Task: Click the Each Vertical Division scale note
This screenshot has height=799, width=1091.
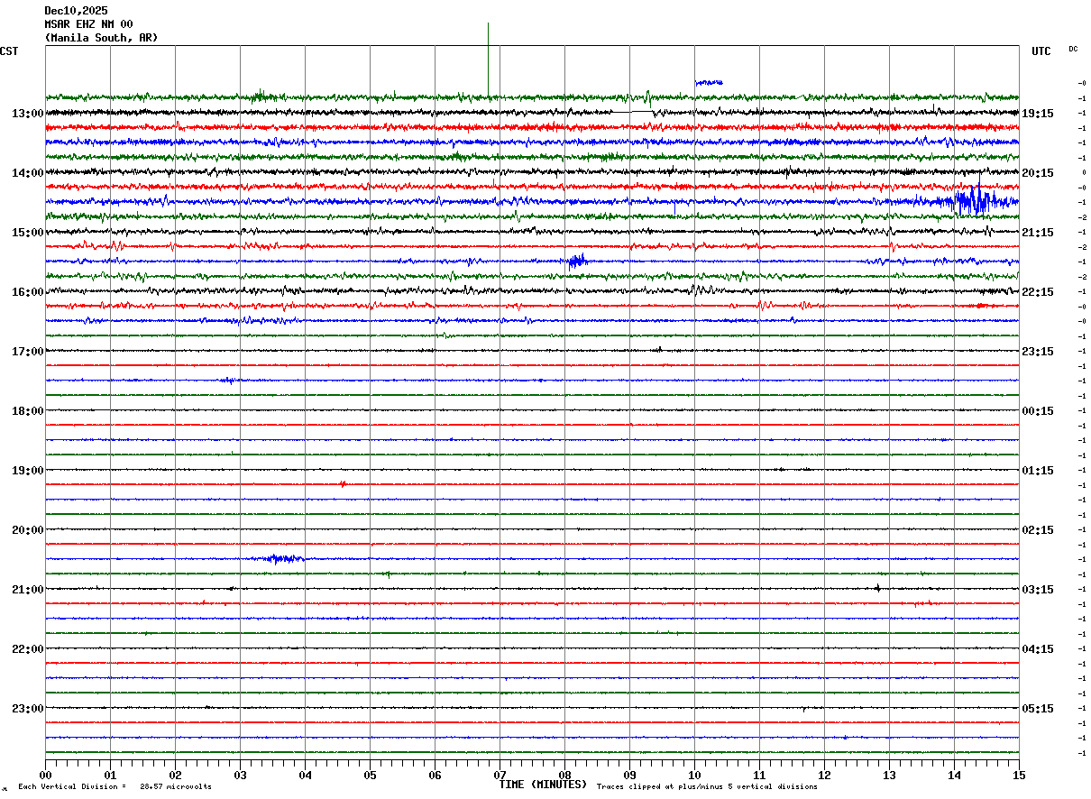Action: tap(115, 786)
